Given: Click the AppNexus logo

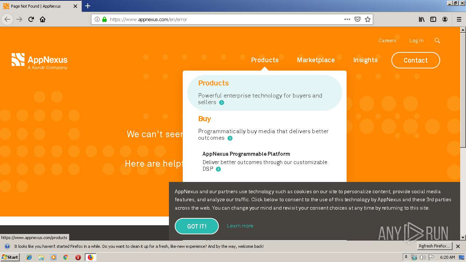Looking at the screenshot, I should coord(39,61).
